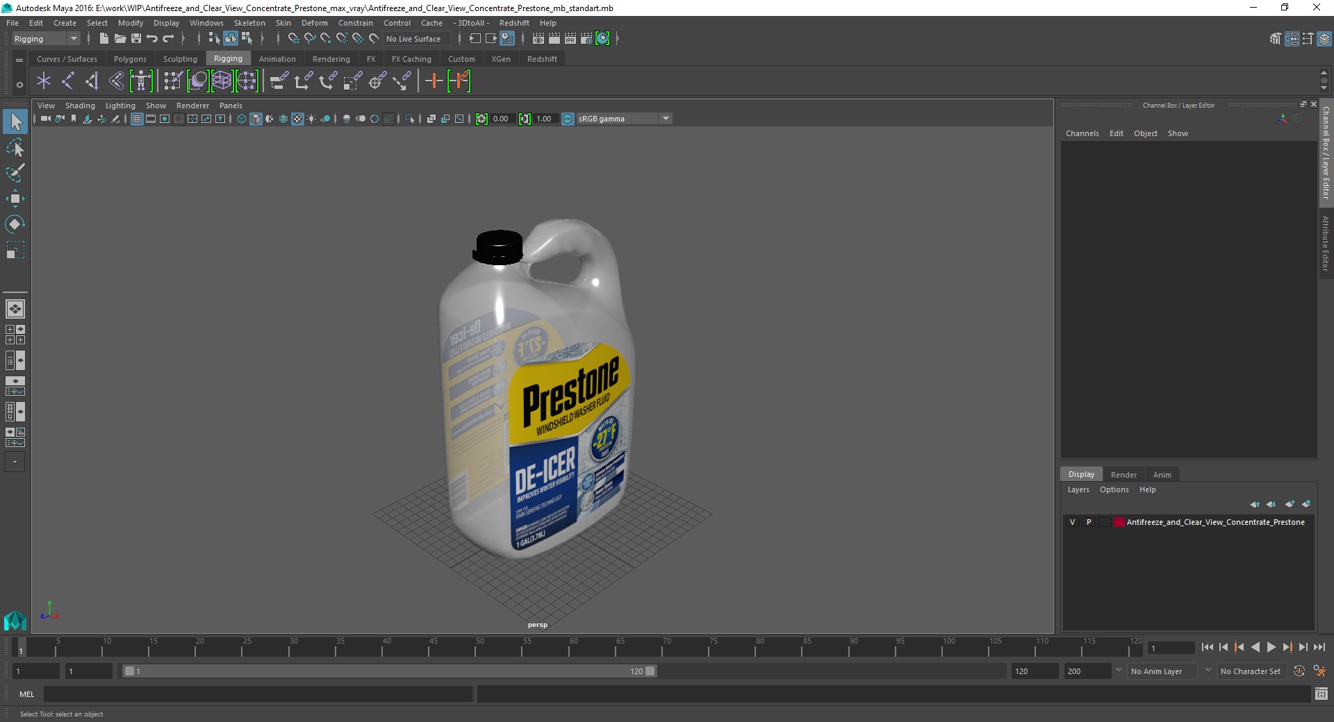Start IPR render with the IPR icon
Screen dimensions: 1334x722
(x=570, y=39)
